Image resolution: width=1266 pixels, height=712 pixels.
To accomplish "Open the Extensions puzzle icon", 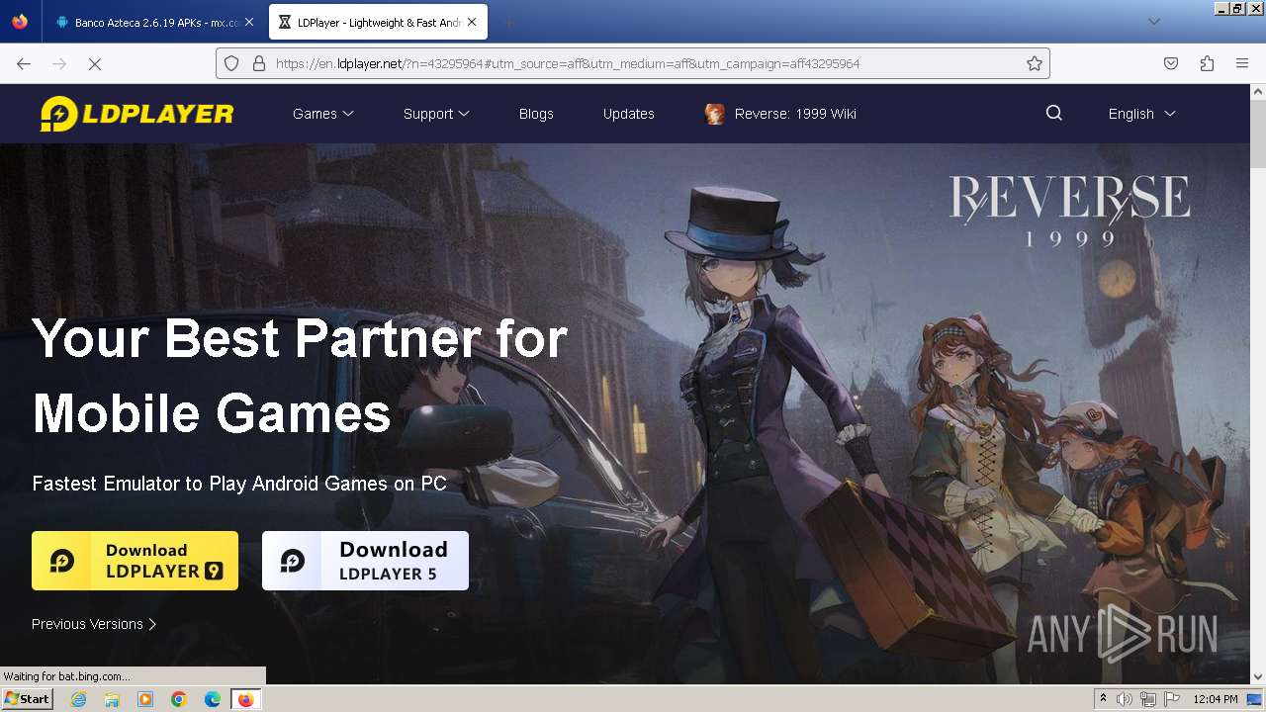I will (1207, 63).
